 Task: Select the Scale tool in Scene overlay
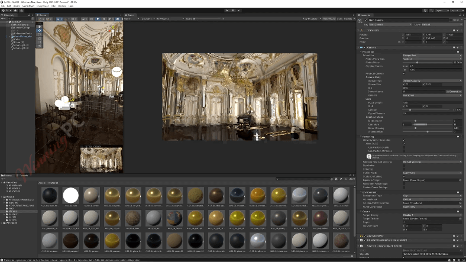coord(39,38)
